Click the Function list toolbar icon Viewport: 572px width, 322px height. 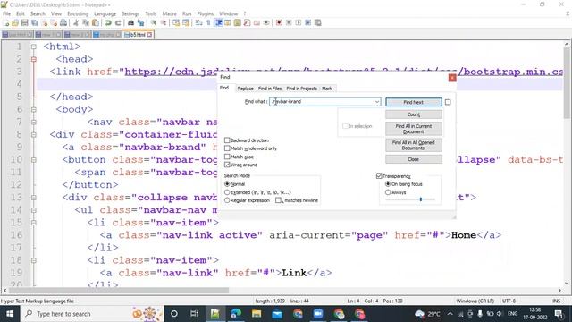coord(248,22)
